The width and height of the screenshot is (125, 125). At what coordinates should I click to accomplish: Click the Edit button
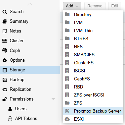pyautogui.click(x=115, y=6)
